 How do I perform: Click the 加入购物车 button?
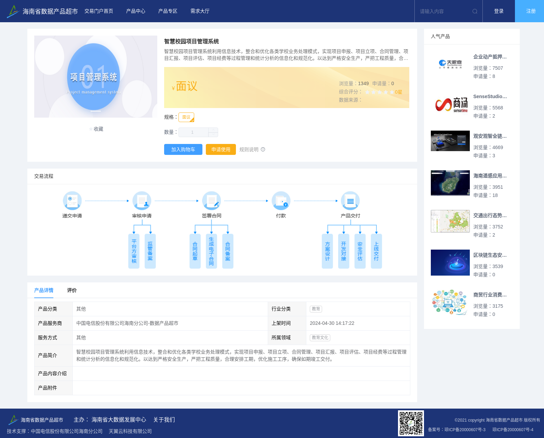tap(183, 149)
